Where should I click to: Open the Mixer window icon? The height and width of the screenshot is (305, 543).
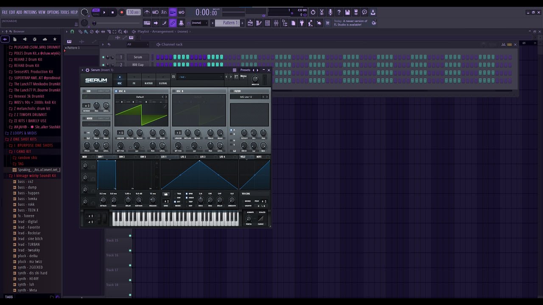(276, 23)
